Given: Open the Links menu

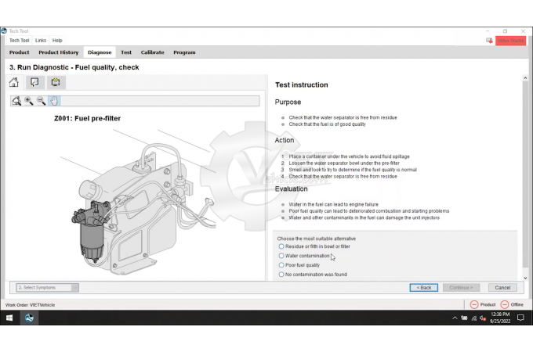Looking at the screenshot, I should click(x=41, y=40).
